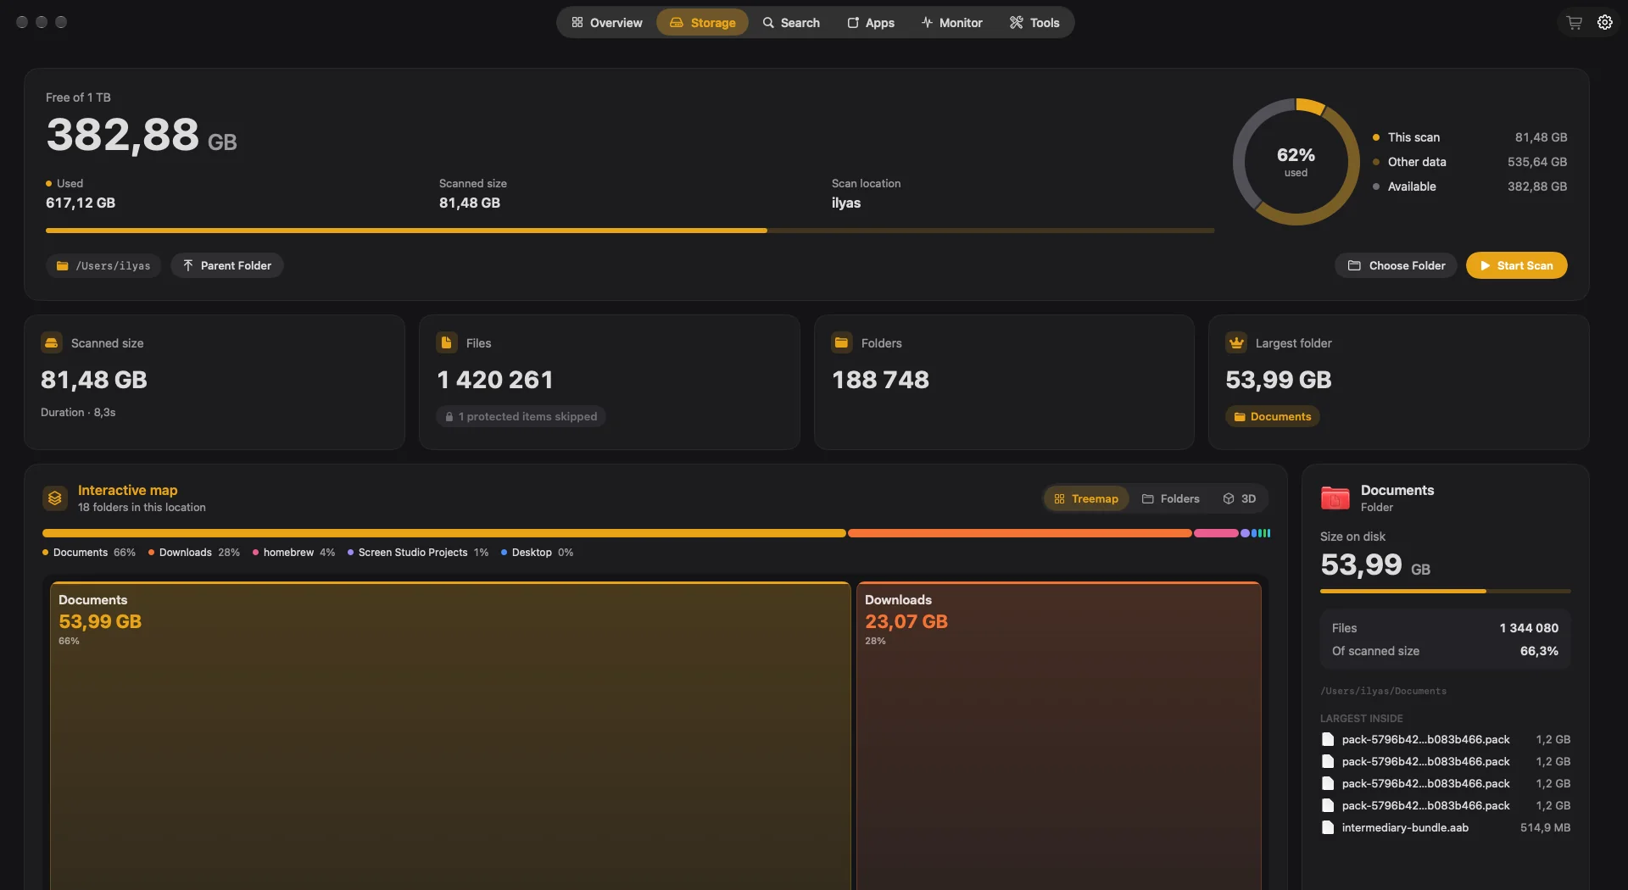
Task: Click the /Users/ilyas path chip
Action: tap(103, 265)
